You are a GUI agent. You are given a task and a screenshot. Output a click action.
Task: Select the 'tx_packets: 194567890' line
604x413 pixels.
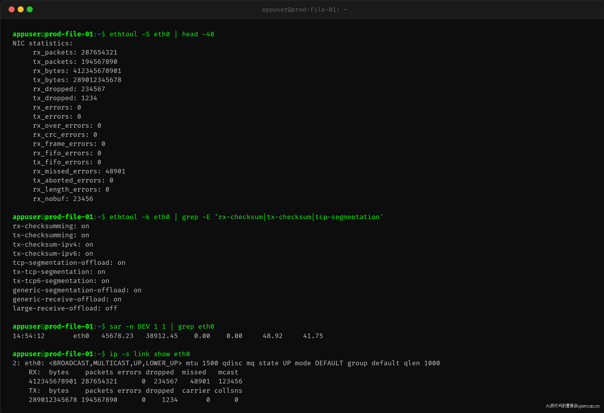(x=75, y=62)
